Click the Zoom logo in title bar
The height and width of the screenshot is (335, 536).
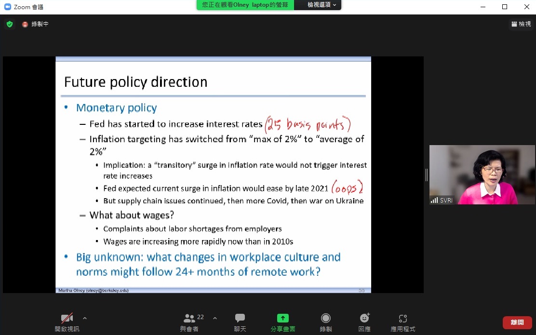click(7, 7)
